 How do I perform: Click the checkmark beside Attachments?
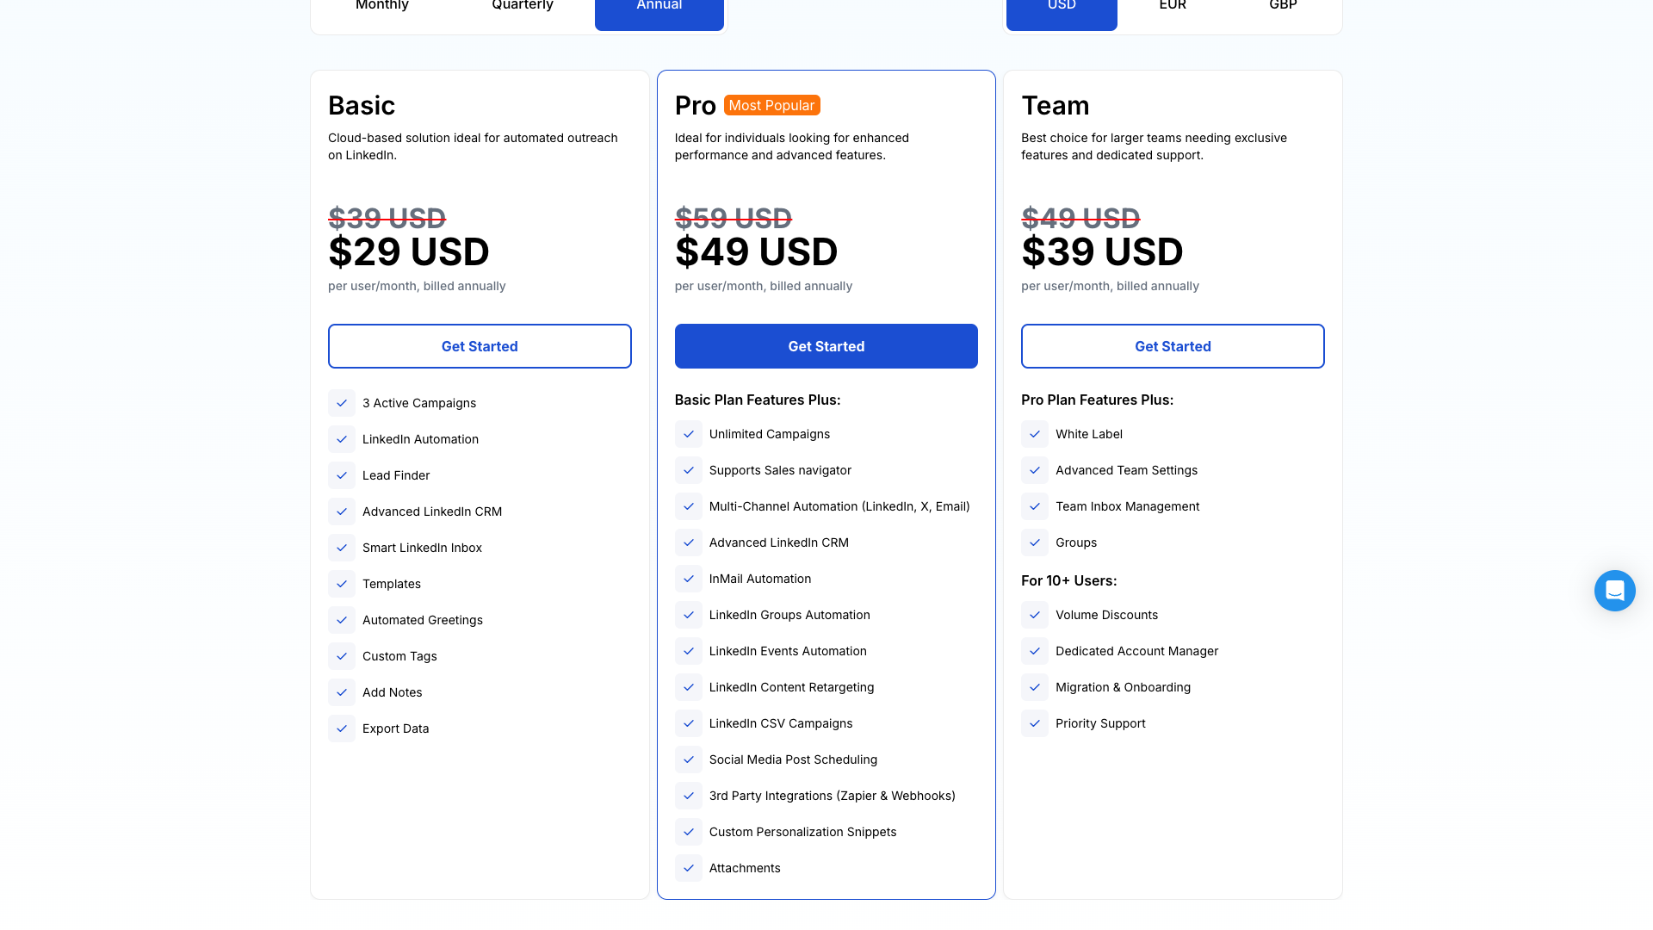pos(689,868)
